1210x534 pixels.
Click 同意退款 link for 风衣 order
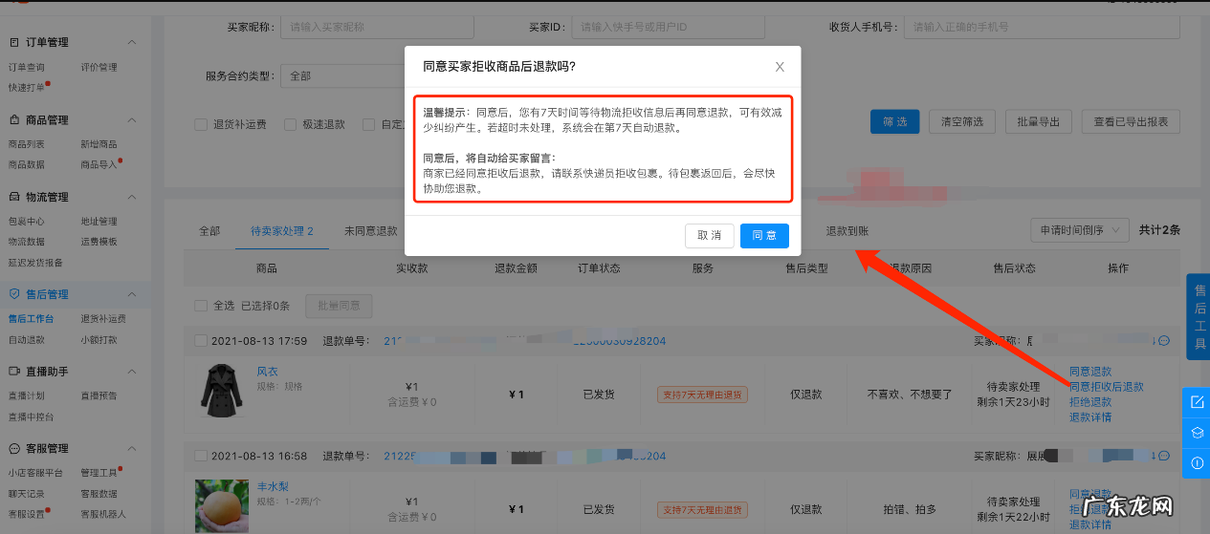(x=1090, y=372)
